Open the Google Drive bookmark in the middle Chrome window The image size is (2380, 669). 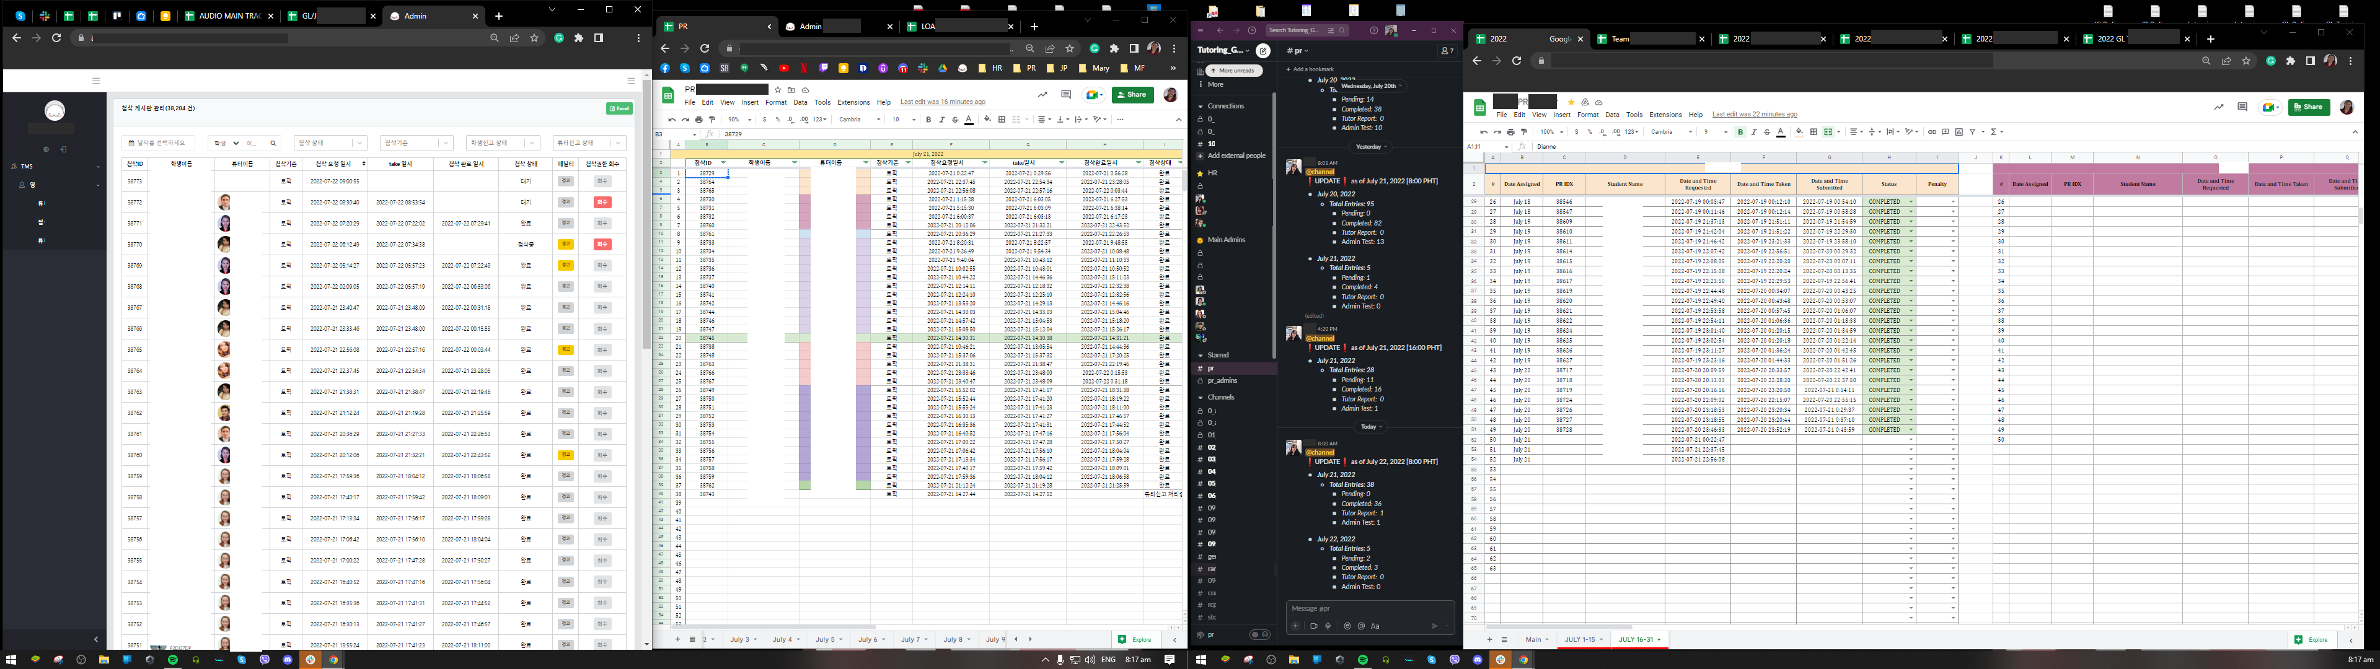pyautogui.click(x=942, y=68)
